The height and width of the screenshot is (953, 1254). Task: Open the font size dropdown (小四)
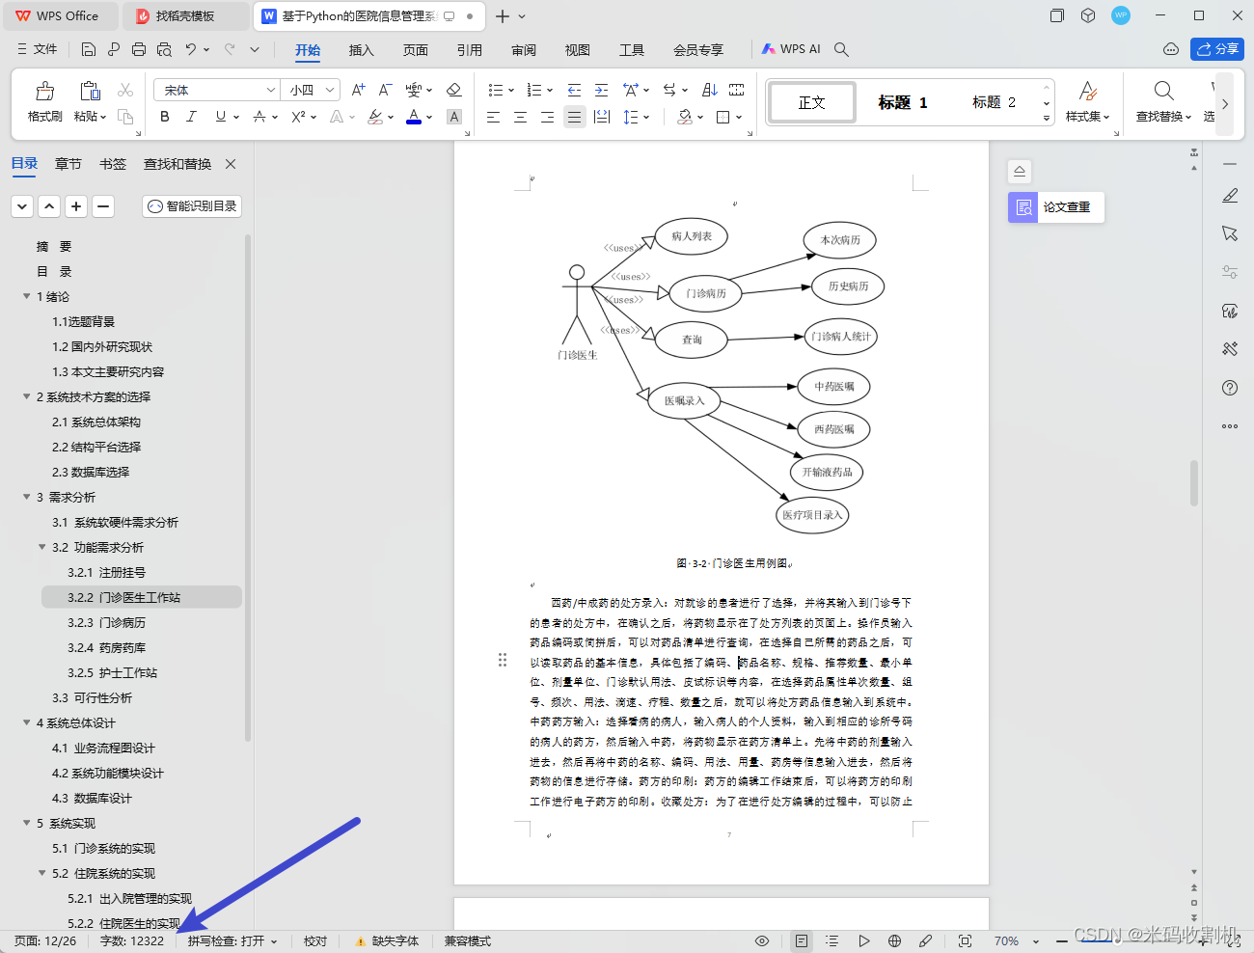coord(331,90)
